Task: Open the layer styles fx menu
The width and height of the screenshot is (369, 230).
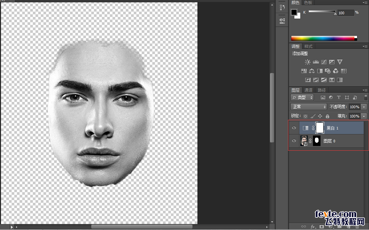Action: point(313,227)
